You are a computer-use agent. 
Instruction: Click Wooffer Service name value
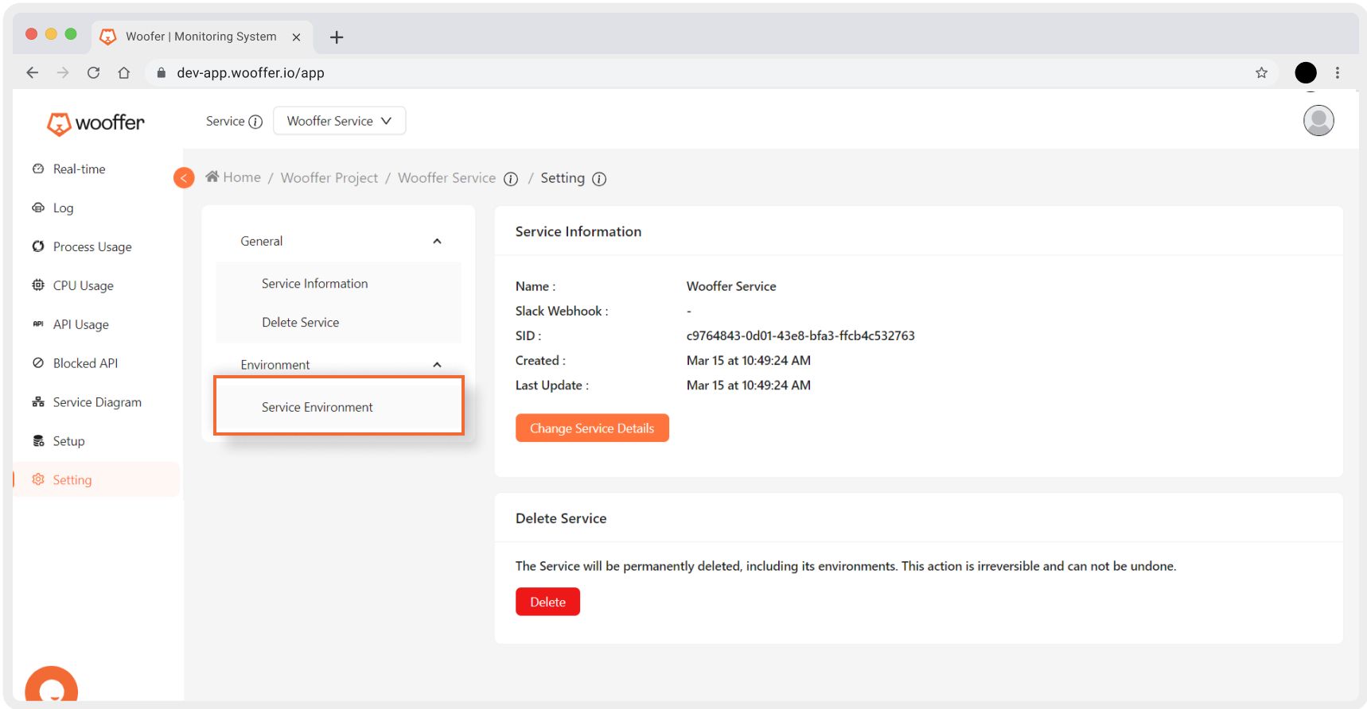731,286
